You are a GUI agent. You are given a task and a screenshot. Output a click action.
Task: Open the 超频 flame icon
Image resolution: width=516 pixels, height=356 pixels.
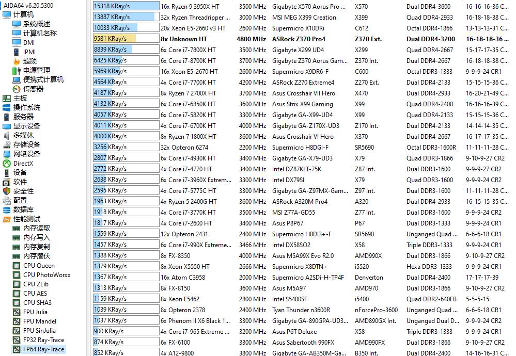pyautogui.click(x=17, y=61)
